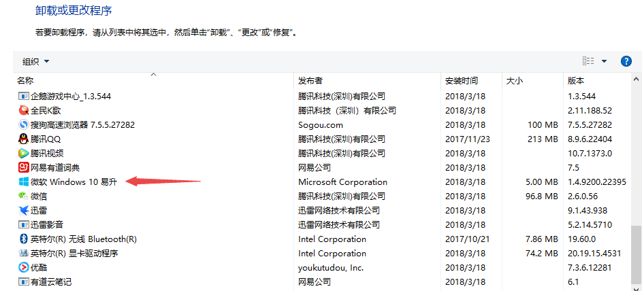Click the 迅雷影音 program icon
Viewport: 642px width, 291px height.
[x=24, y=225]
